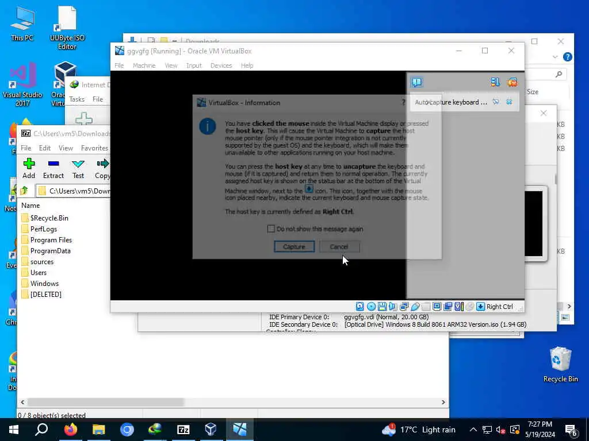Suppress the Auto capture keyboard notification
The image size is (589, 441).
(496, 102)
